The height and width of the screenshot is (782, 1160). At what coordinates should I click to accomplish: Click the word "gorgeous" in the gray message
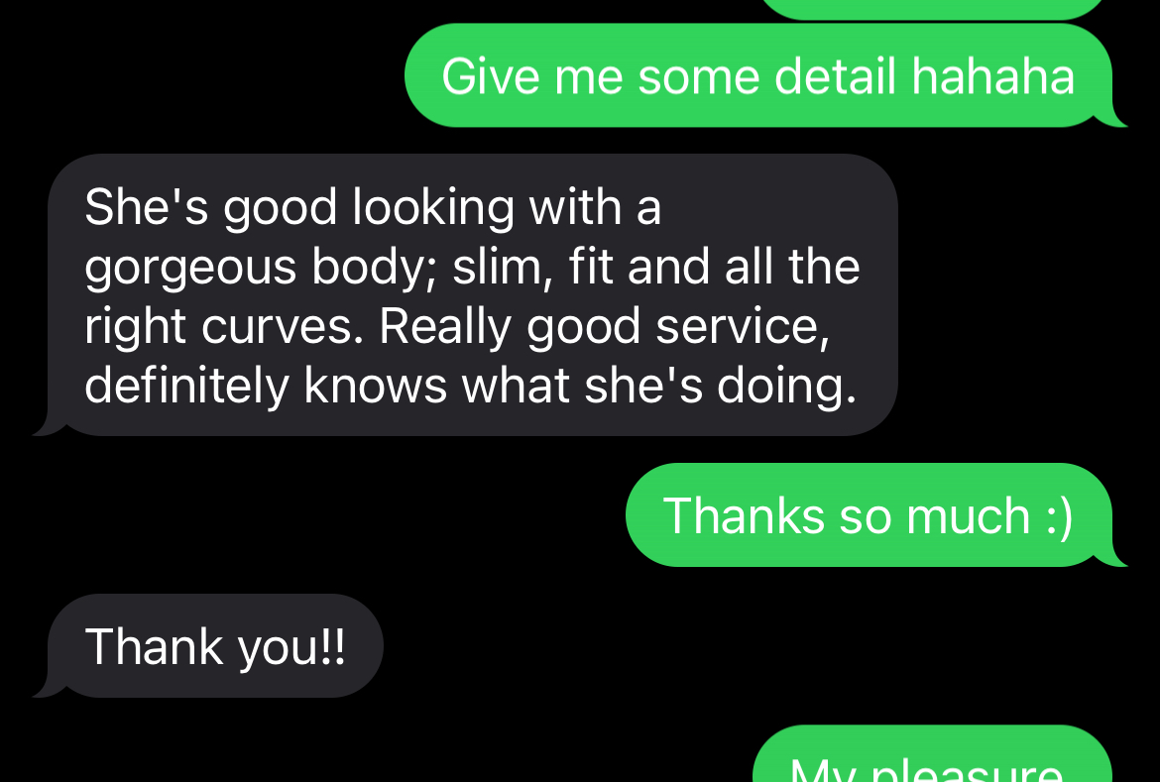coord(191,268)
